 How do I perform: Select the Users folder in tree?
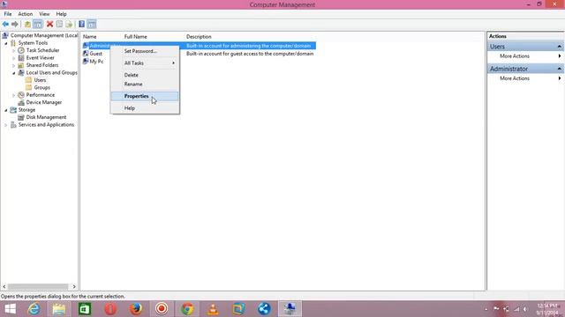[x=40, y=80]
